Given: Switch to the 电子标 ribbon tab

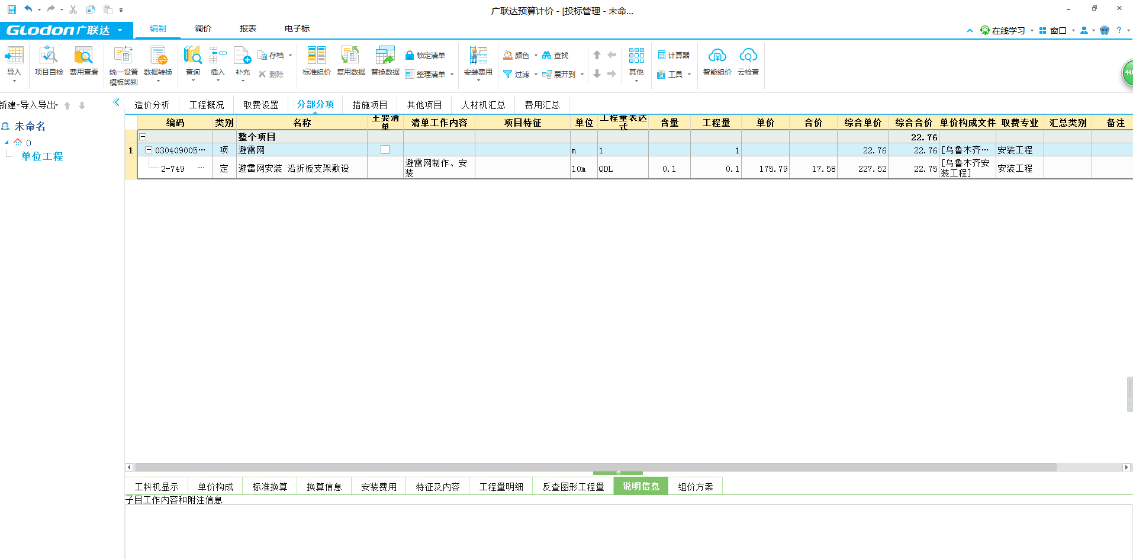Looking at the screenshot, I should 297,28.
